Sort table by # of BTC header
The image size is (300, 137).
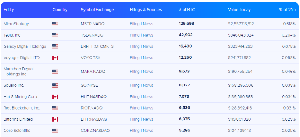tap(187, 10)
